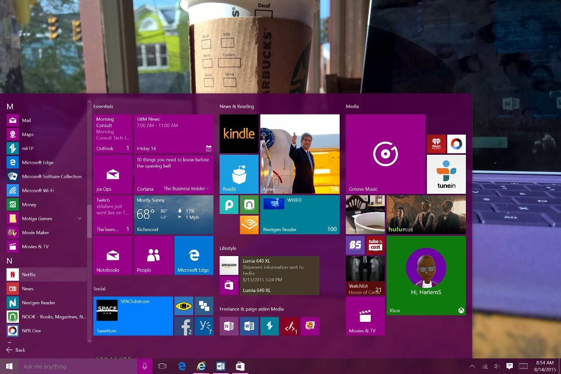This screenshot has height=374, width=561.
Task: Open the Photos tile
Action: (365, 215)
